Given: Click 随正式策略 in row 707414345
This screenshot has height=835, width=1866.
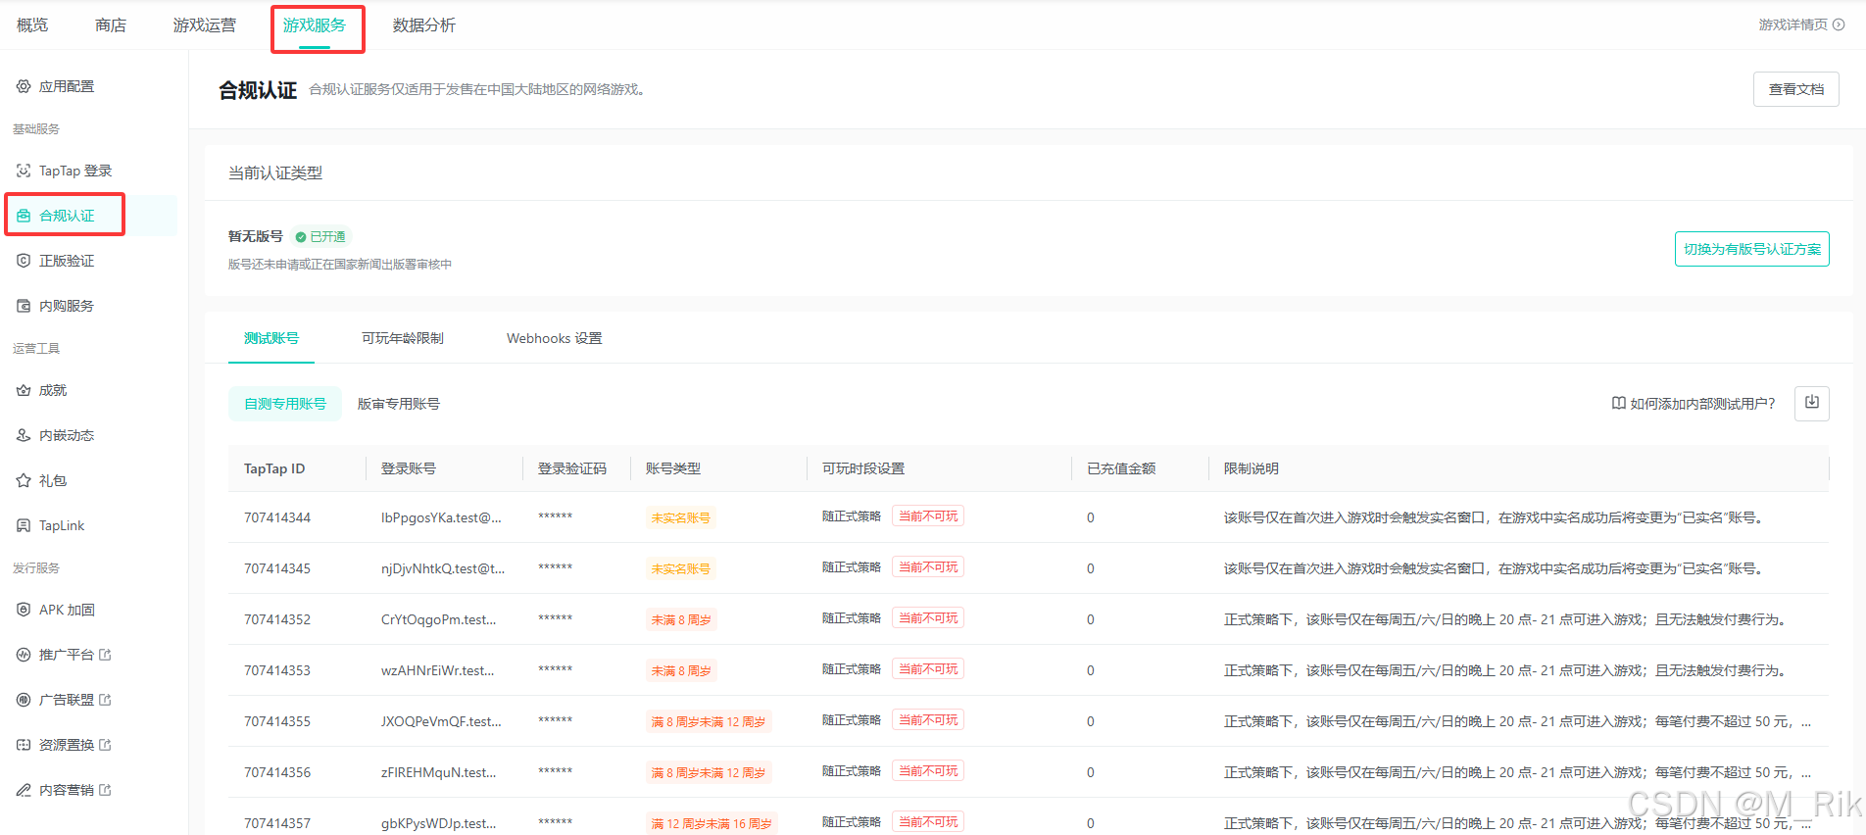Looking at the screenshot, I should tap(852, 567).
